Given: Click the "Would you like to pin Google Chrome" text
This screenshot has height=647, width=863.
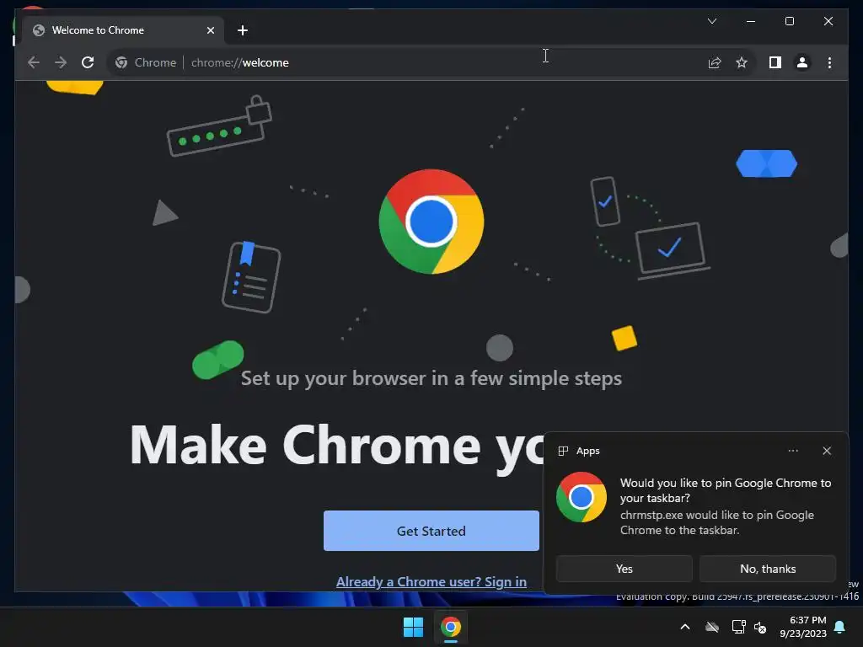Looking at the screenshot, I should [726, 490].
